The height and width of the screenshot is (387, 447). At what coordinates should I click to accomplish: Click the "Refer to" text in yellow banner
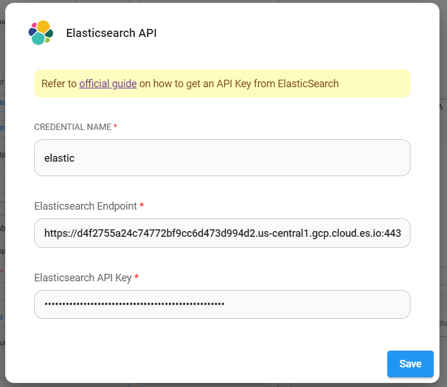click(x=59, y=84)
